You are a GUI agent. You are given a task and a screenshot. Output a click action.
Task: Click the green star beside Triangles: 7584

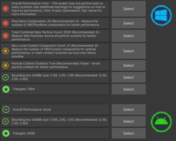[6, 89]
